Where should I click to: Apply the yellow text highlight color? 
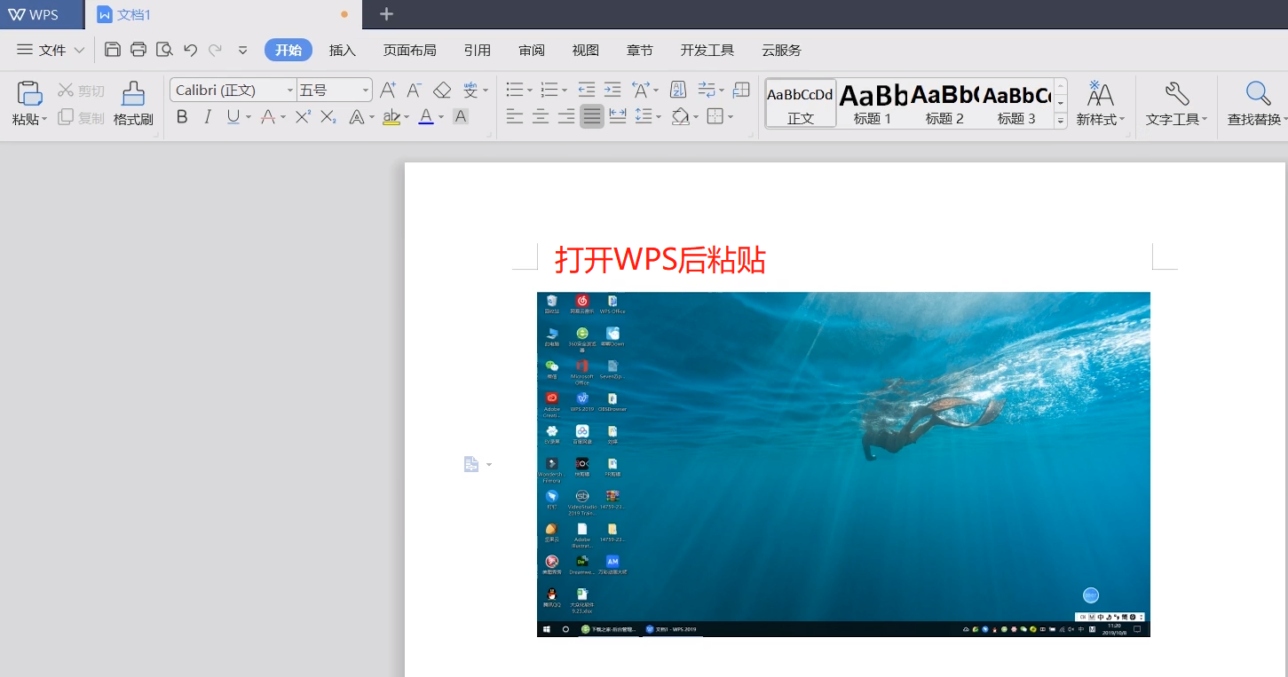pyautogui.click(x=391, y=117)
